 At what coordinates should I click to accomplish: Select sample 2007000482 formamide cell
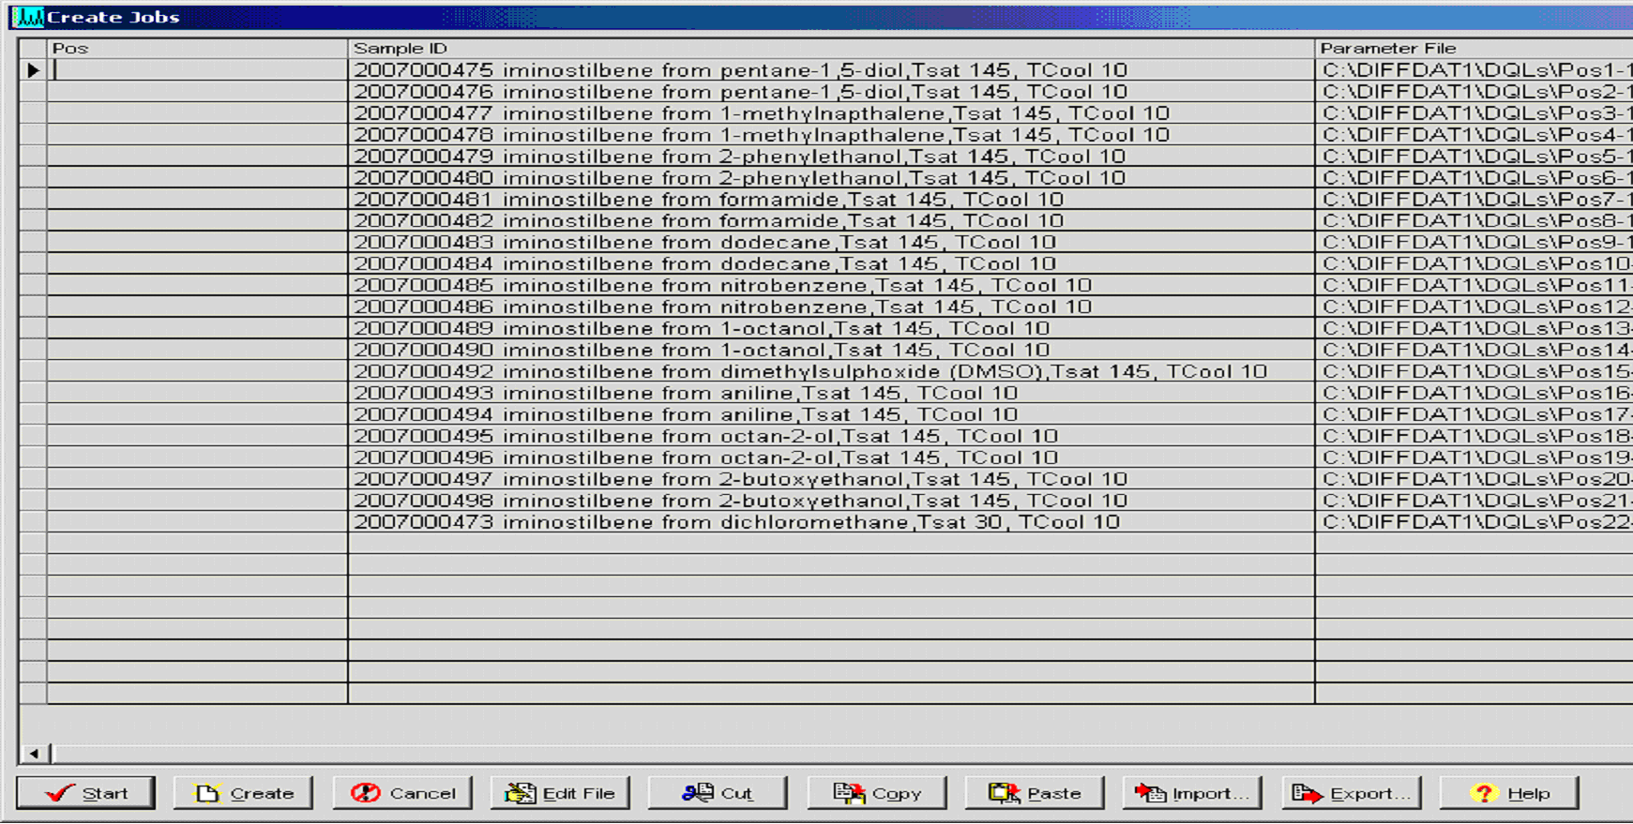(831, 221)
